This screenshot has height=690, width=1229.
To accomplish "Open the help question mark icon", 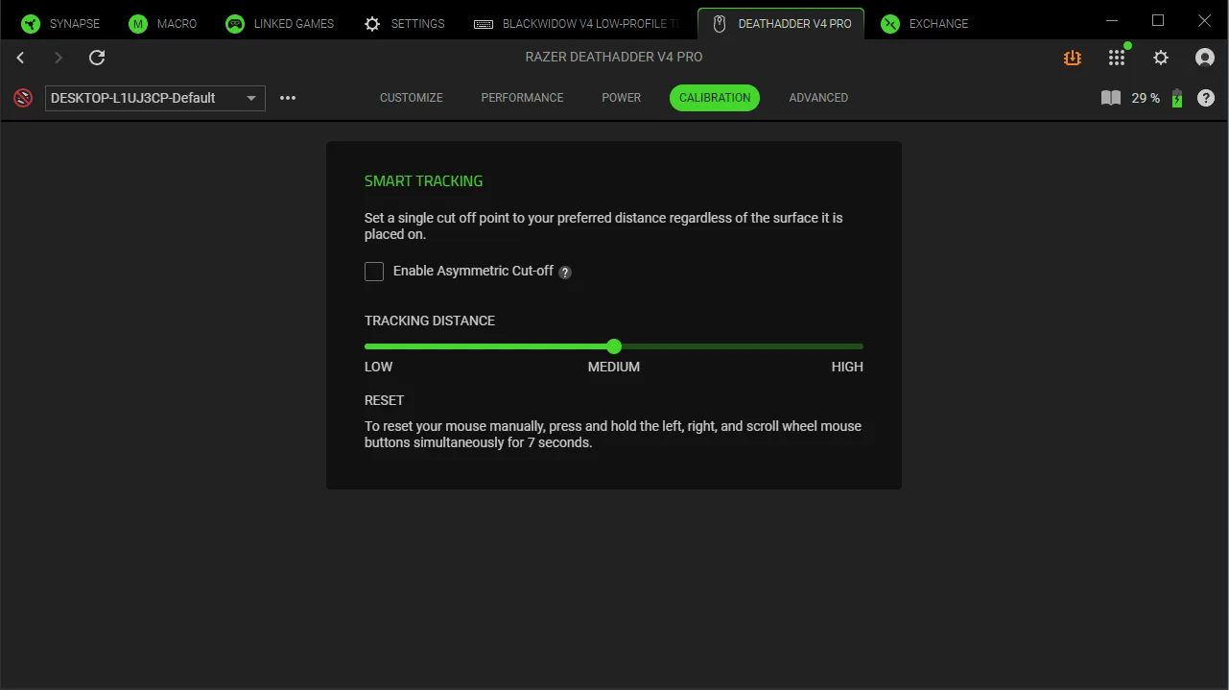I will (x=1206, y=98).
